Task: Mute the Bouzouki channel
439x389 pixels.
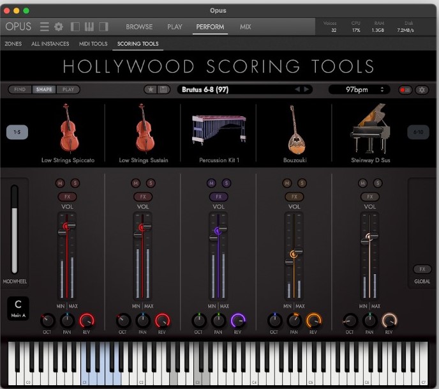Action: click(x=287, y=183)
